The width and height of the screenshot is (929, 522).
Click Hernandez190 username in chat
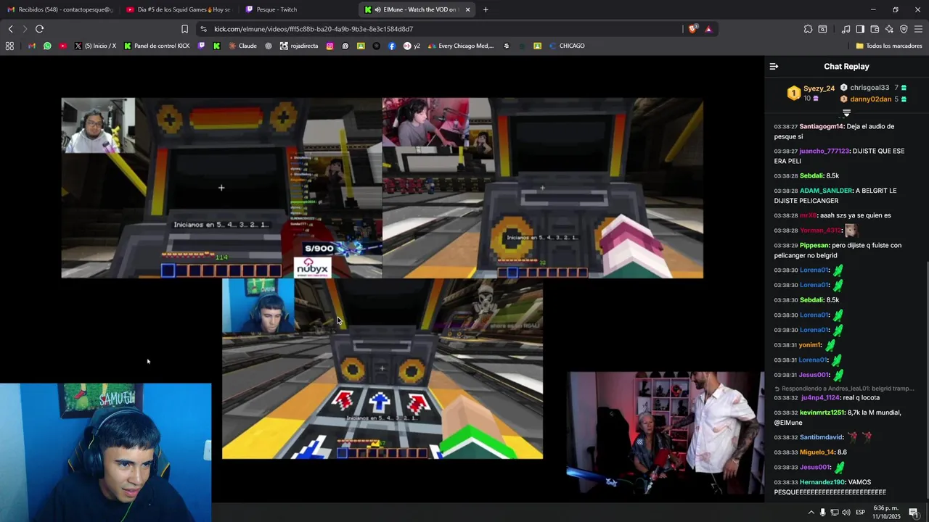pos(822,482)
